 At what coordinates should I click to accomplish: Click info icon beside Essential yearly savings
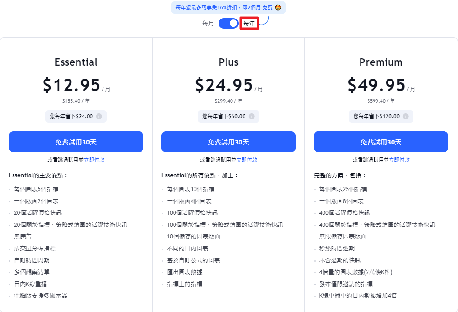(x=99, y=116)
